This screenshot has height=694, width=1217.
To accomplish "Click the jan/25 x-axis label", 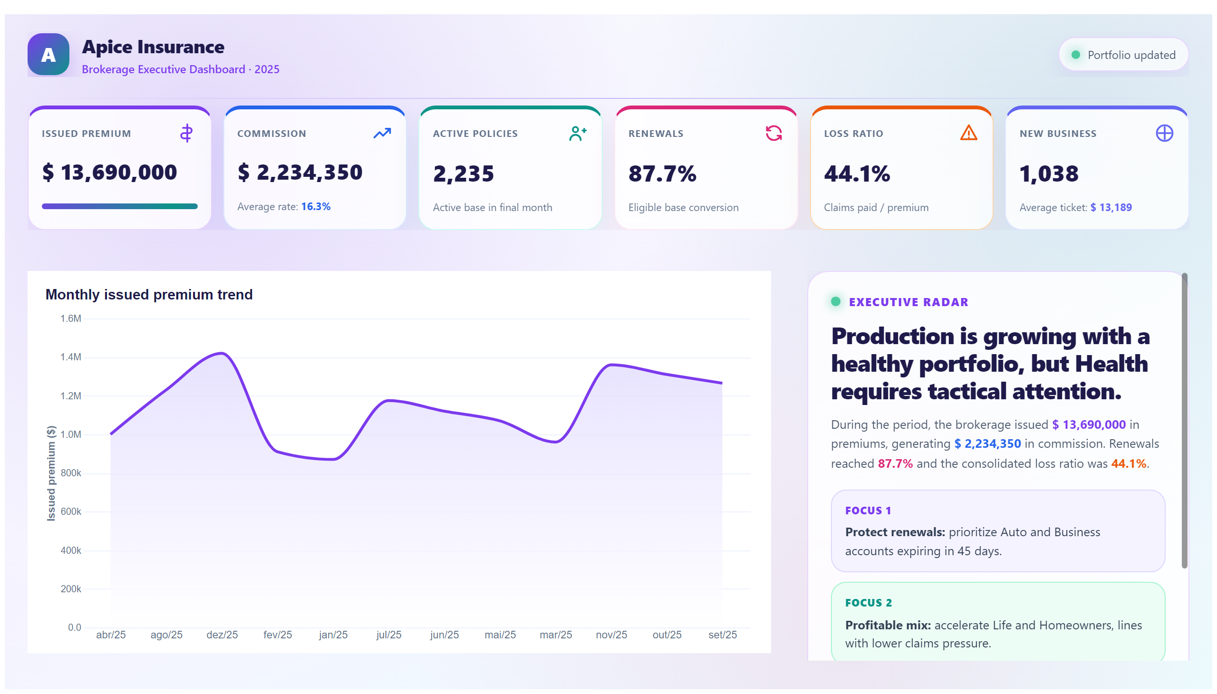I will tap(333, 635).
